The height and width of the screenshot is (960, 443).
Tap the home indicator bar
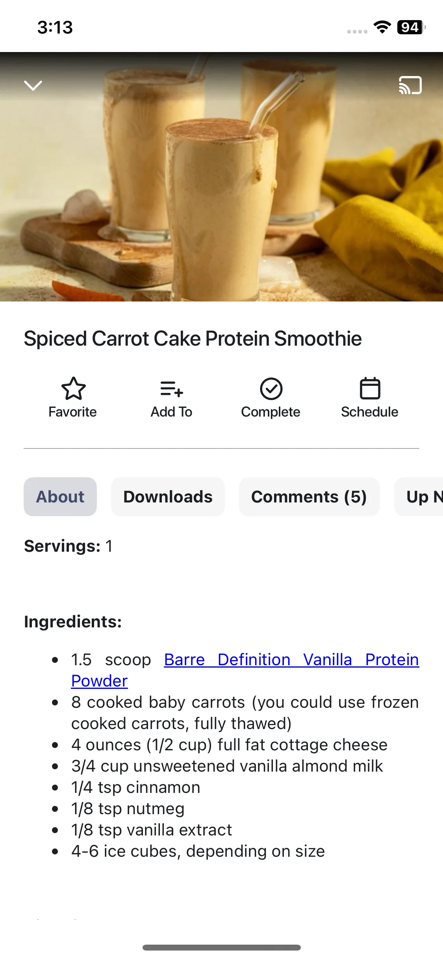click(221, 947)
